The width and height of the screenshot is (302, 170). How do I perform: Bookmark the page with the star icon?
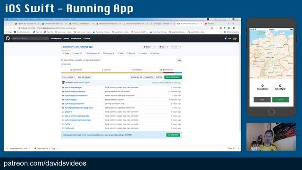tap(212, 28)
